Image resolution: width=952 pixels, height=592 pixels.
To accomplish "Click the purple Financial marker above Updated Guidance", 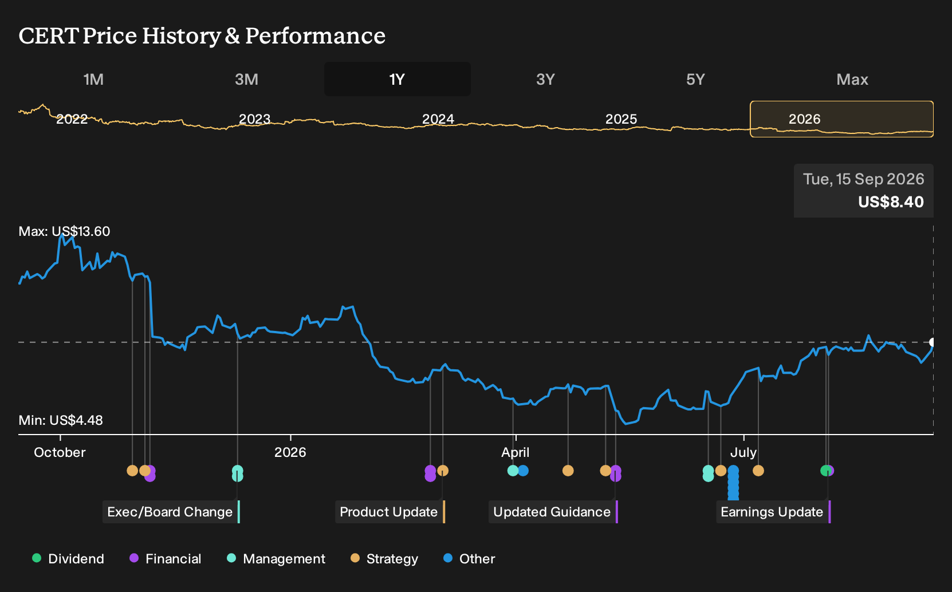I will [x=616, y=473].
